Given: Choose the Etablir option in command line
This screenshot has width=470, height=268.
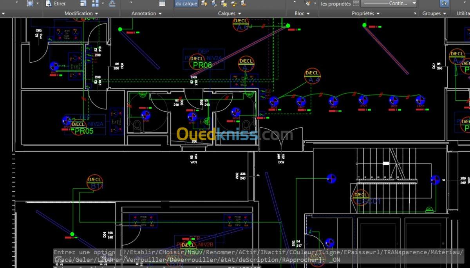Looking at the screenshot, I should pyautogui.click(x=143, y=252).
